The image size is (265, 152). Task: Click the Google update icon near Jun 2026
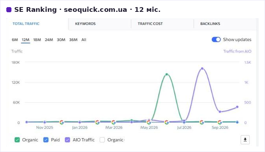167,122
